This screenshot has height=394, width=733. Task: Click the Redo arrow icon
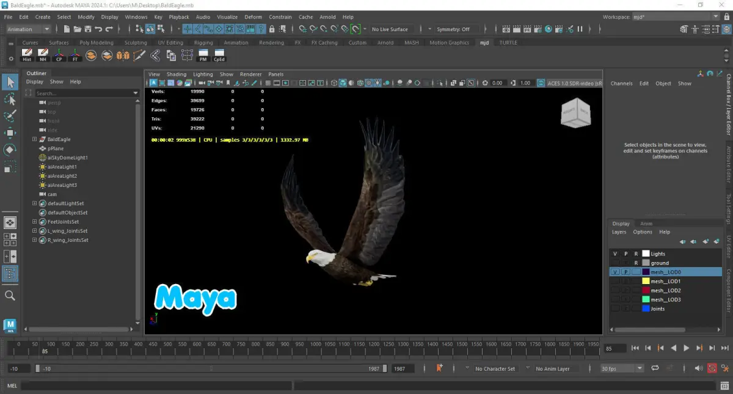tap(109, 29)
